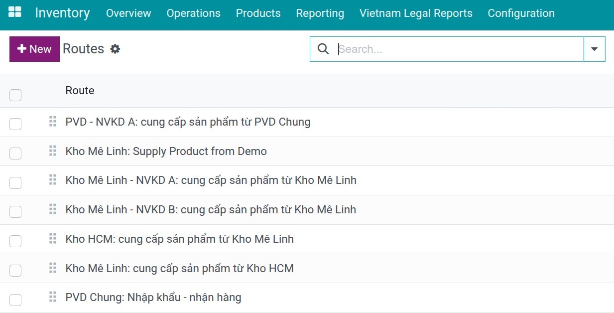The height and width of the screenshot is (313, 614).
Task: Click the Inventory app title
Action: (62, 13)
